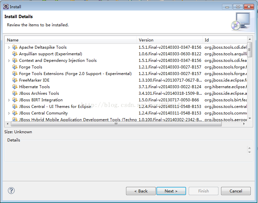Select the JBoss Archives Tools row
The height and width of the screenshot is (203, 258).
pos(126,93)
